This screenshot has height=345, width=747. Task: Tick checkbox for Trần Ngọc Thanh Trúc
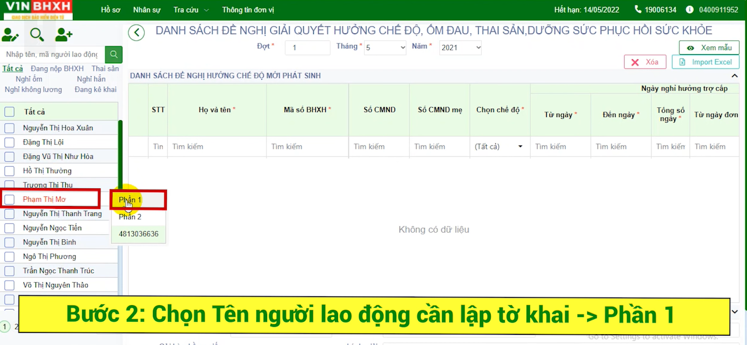click(9, 271)
